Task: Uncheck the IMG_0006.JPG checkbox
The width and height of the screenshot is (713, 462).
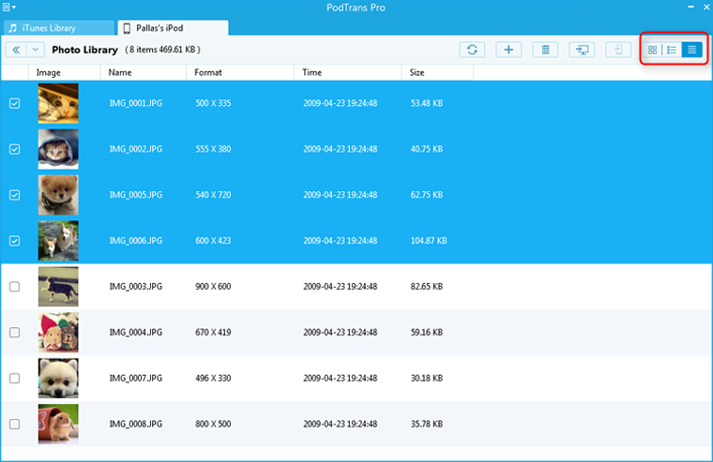Action: [14, 241]
